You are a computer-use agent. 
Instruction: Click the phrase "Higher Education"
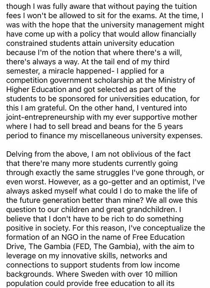pos(36,89)
